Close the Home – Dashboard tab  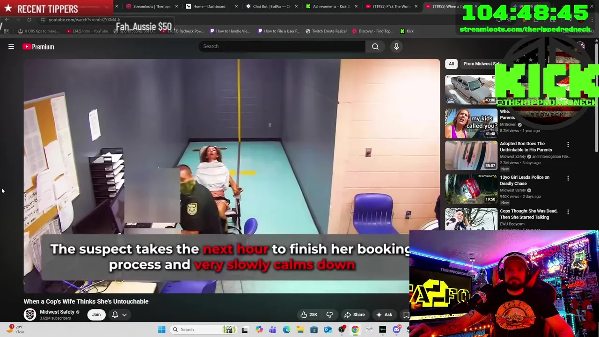coord(236,7)
